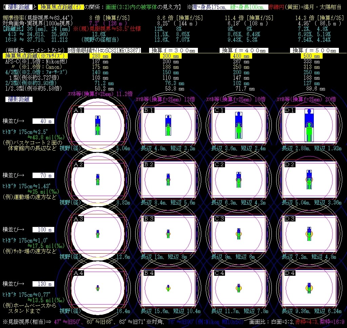This screenshot has width=347, height=328.
Task: Click the 40 m shooting distance field
Action: click(x=43, y=121)
